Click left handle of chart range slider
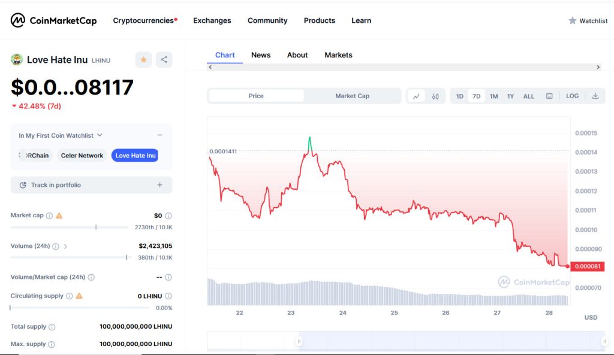614x355 pixels. click(299, 341)
